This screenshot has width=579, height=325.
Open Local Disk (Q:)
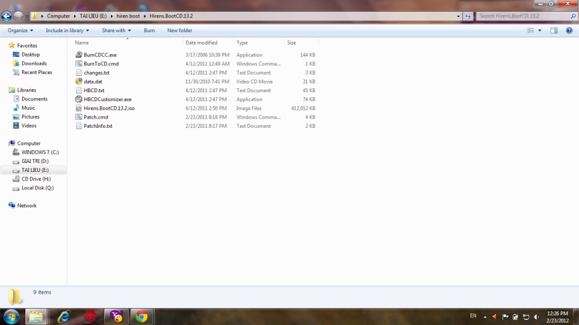(x=37, y=188)
